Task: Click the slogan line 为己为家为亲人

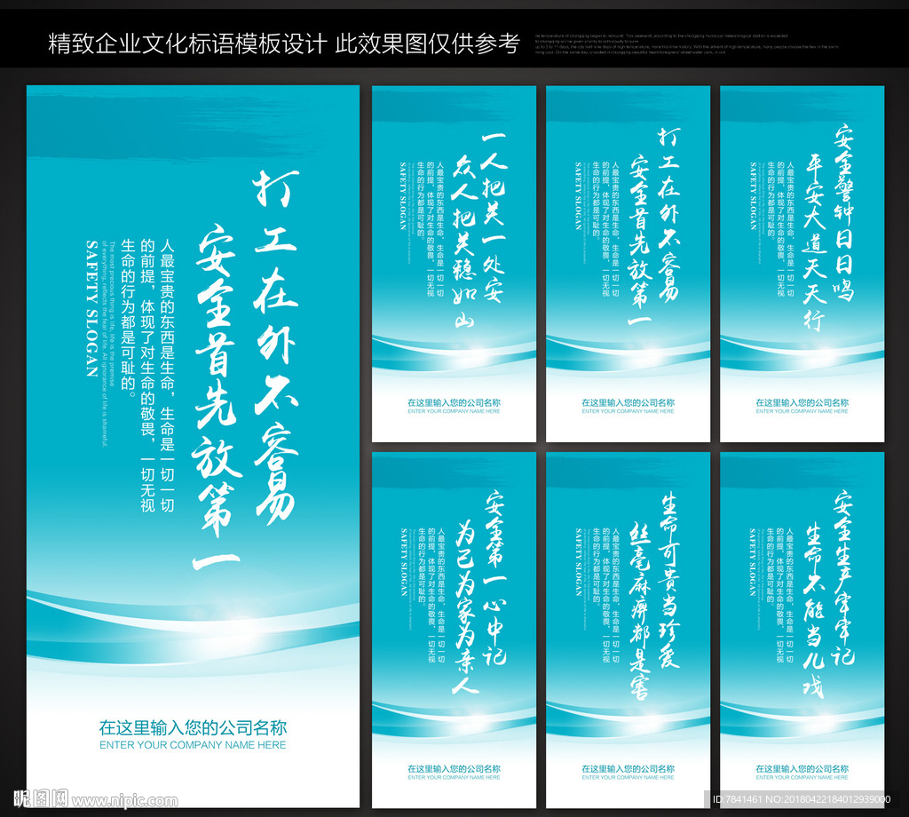Action: click(465, 607)
